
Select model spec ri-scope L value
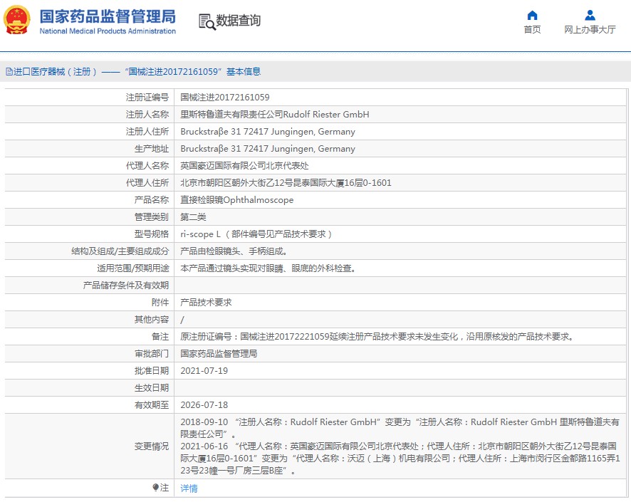coord(256,234)
